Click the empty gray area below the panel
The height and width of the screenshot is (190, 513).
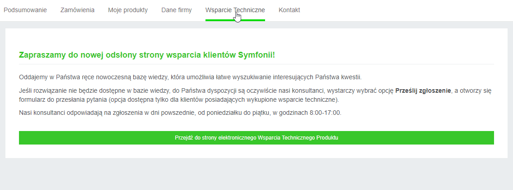coord(256,175)
